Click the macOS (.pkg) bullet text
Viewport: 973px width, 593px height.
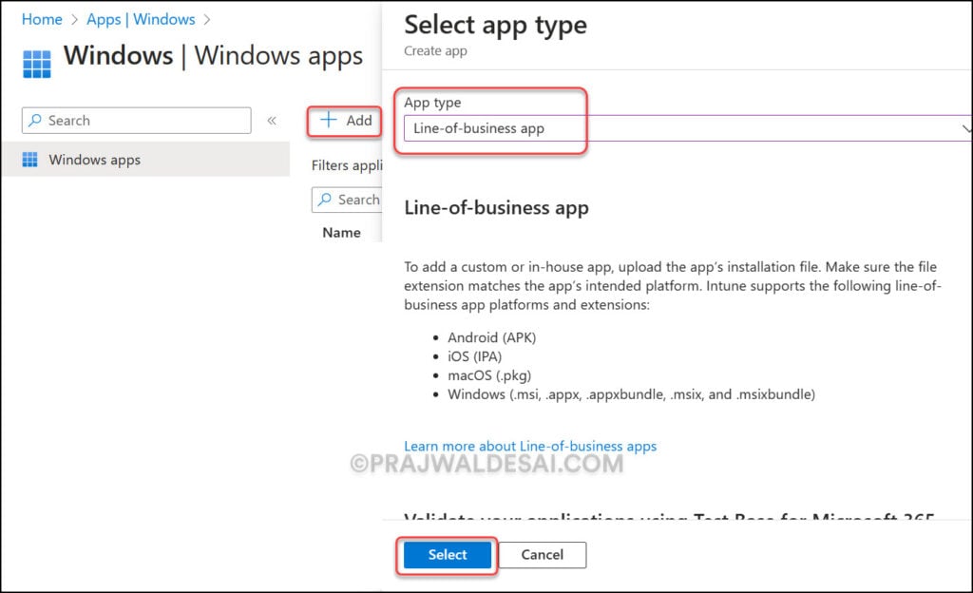point(489,375)
